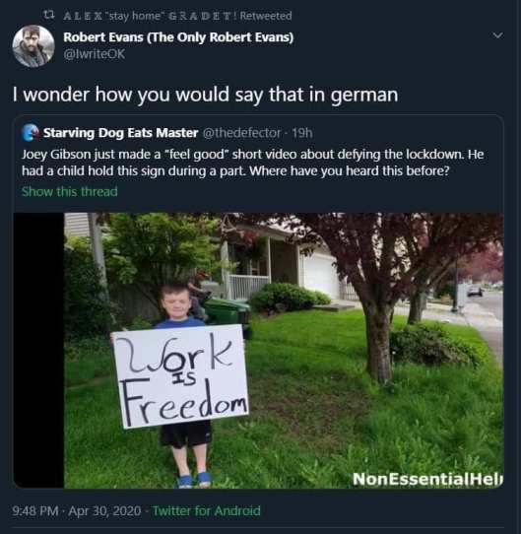
Task: Open the 19h quoted tweet timestamp
Action: 302,133
